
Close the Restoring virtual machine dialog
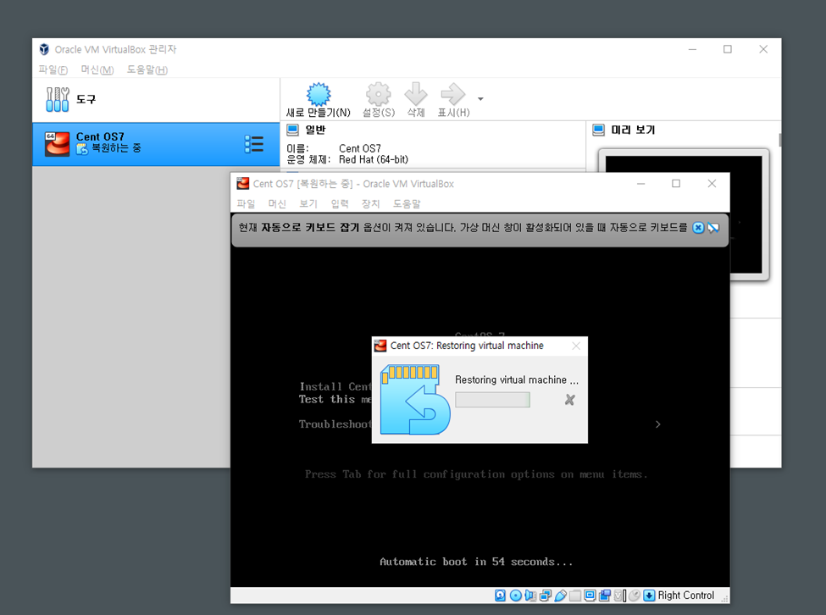coord(576,346)
